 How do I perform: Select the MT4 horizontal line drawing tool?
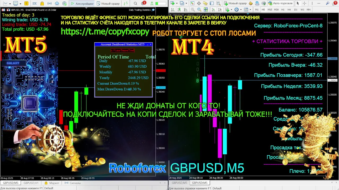click(319, 3)
